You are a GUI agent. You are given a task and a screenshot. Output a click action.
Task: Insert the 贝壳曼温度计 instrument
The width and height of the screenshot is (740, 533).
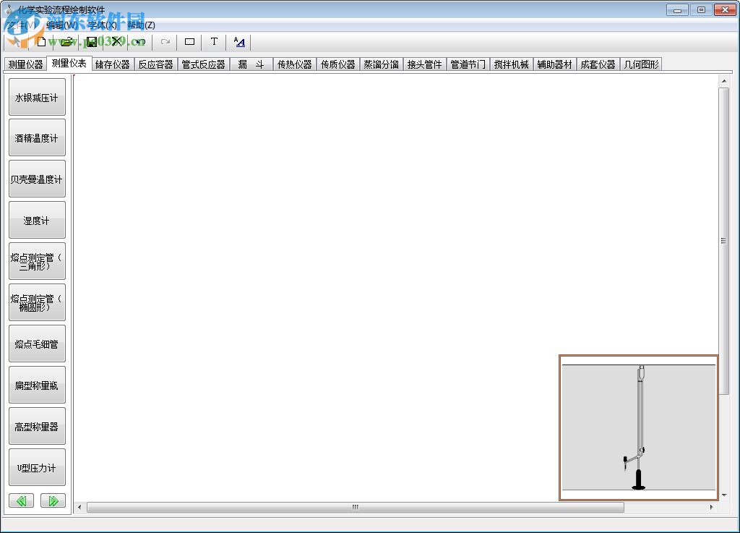[x=37, y=179]
